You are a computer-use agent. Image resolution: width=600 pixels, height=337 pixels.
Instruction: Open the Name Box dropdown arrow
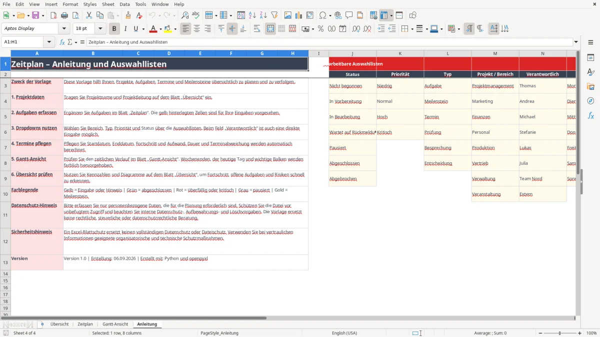(49, 42)
